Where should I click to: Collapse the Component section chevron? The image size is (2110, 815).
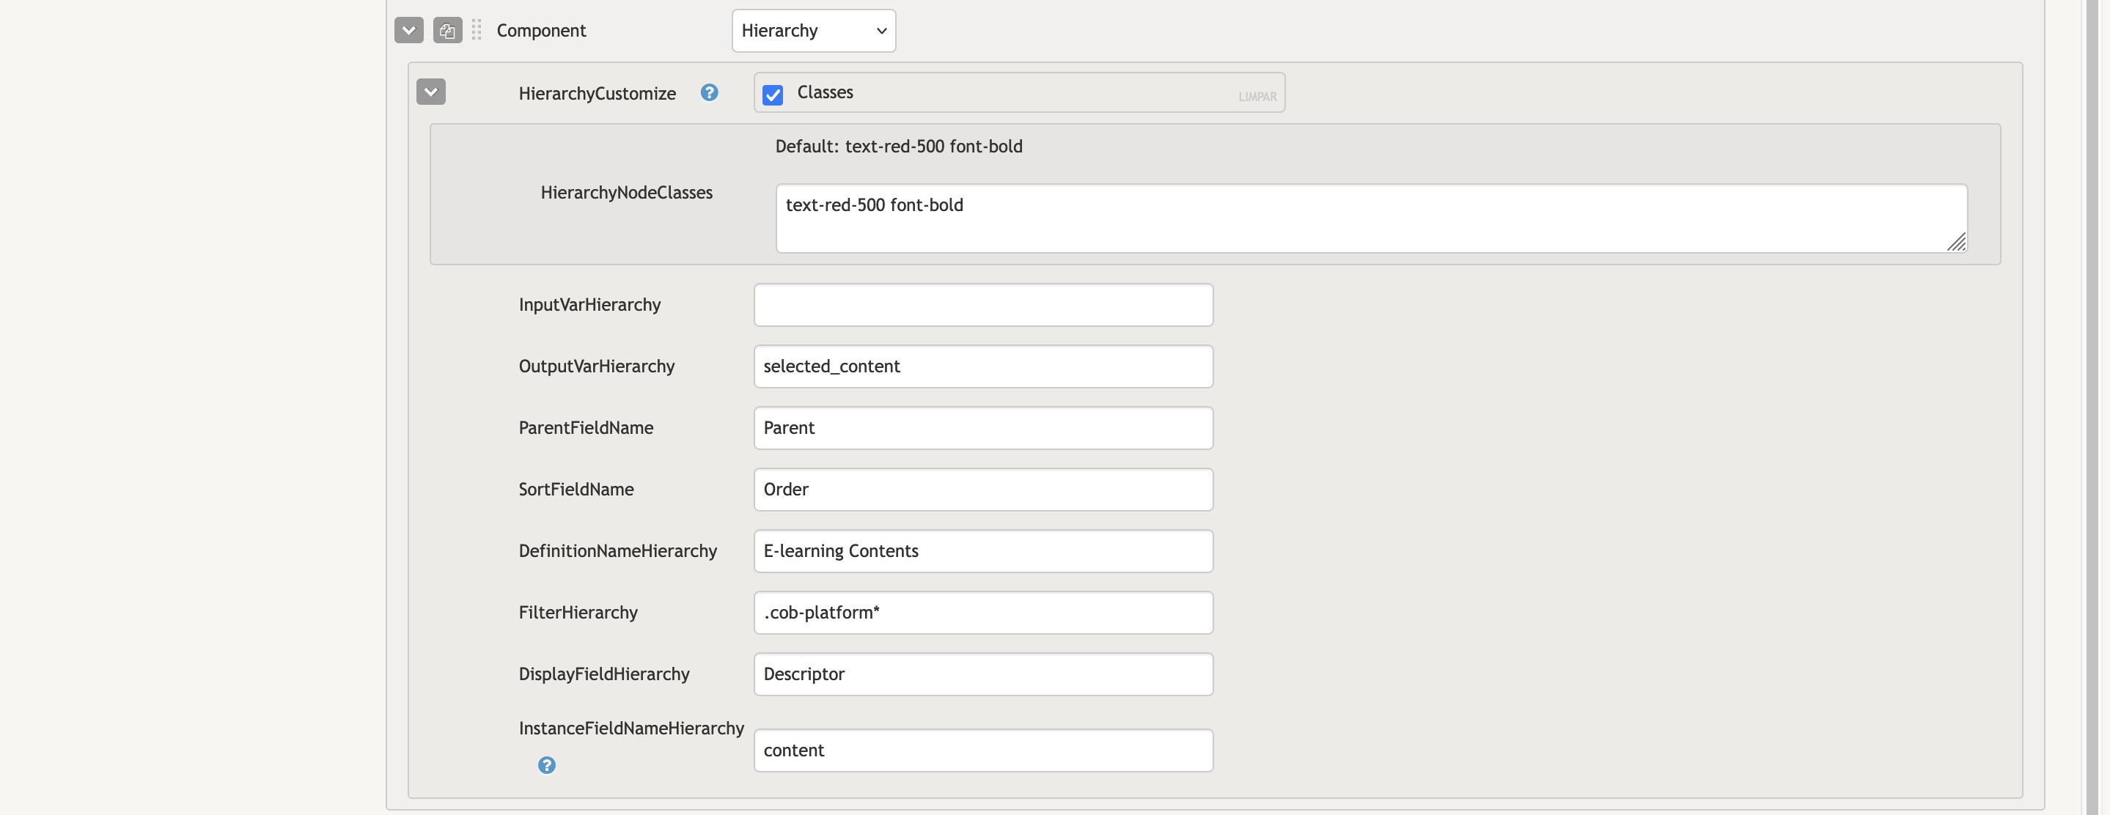click(409, 30)
